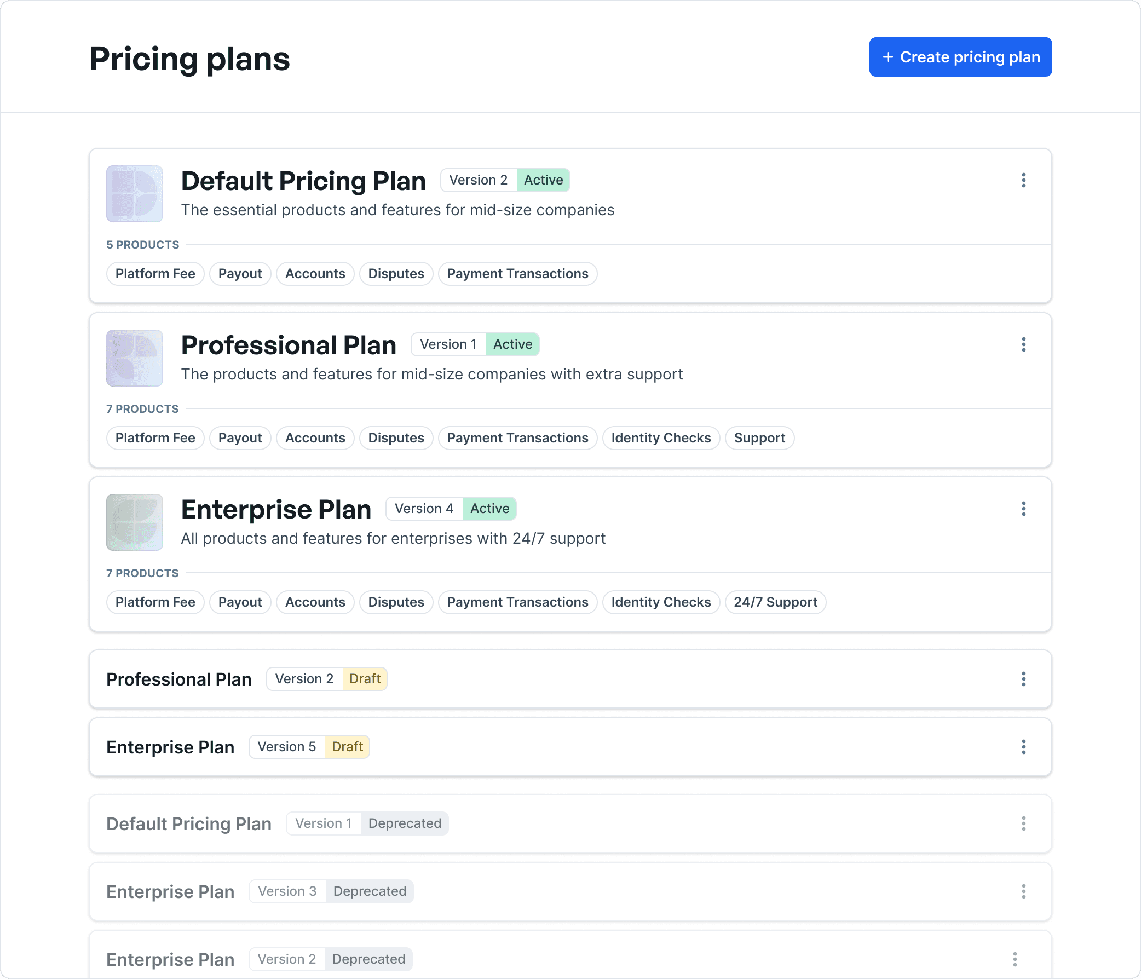Select the 24/7 Support tag under Enterprise Plan
This screenshot has height=979, width=1141.
775,602
